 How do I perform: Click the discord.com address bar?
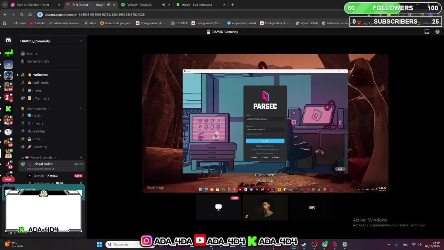[194, 15]
